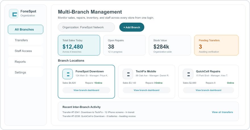This screenshot has height=130, width=250.
Task: Select the Stock Value card
Action: 170,45
